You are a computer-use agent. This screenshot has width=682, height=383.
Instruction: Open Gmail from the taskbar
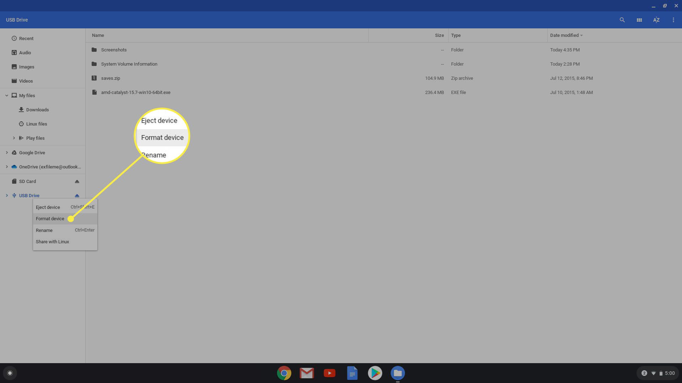click(306, 373)
